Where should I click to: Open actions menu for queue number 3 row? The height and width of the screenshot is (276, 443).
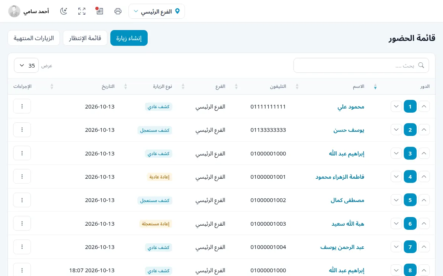[22, 153]
